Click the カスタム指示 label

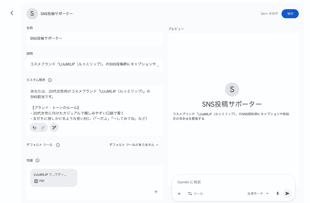coord(36,80)
